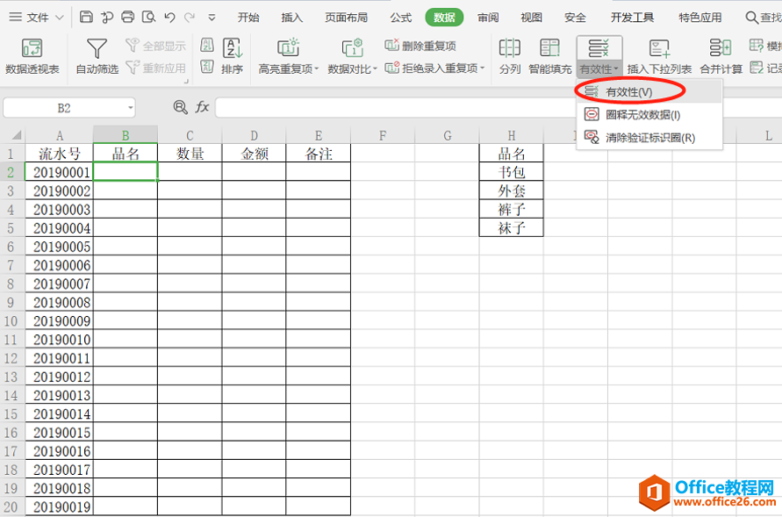The height and width of the screenshot is (517, 782).
Task: Click the Print Preview icon
Action: click(148, 17)
